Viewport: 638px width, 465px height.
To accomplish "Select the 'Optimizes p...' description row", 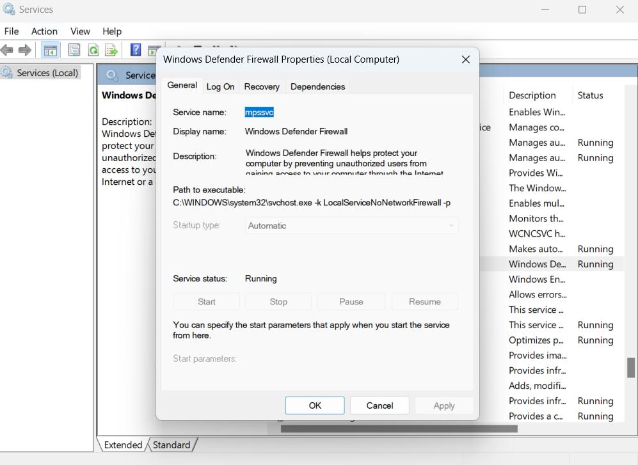I will point(536,340).
